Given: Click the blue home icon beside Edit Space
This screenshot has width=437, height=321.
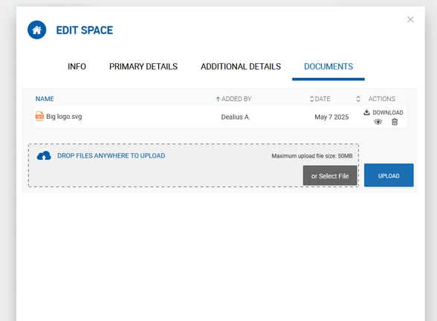Looking at the screenshot, I should pyautogui.click(x=37, y=30).
